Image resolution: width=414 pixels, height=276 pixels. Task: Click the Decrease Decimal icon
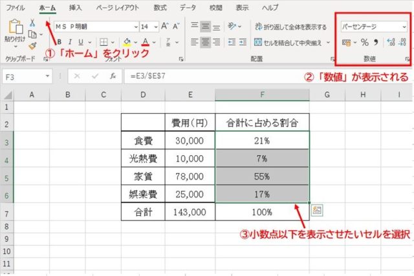(x=403, y=43)
